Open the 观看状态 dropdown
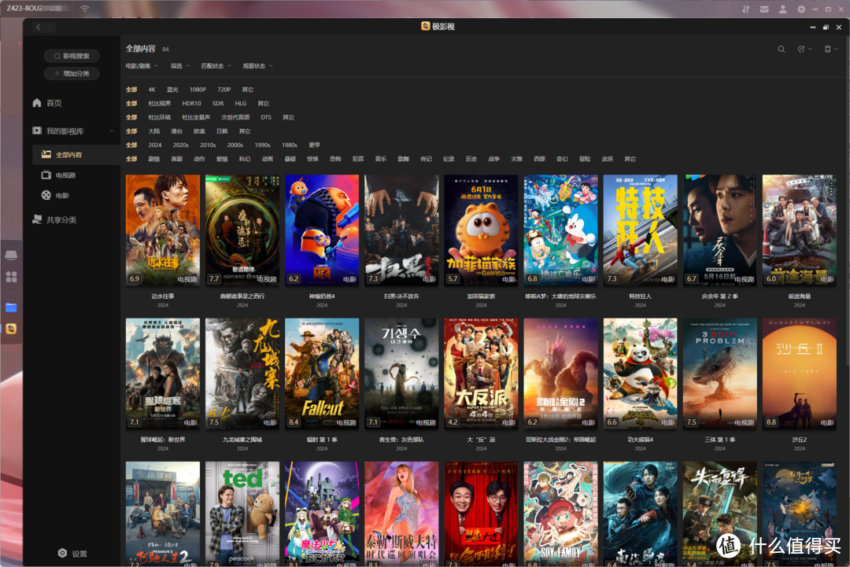 click(257, 66)
